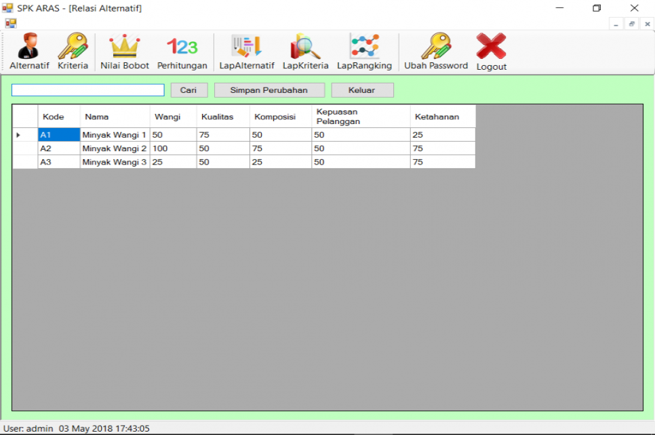
Task: Click inside the search text box
Action: pos(87,89)
